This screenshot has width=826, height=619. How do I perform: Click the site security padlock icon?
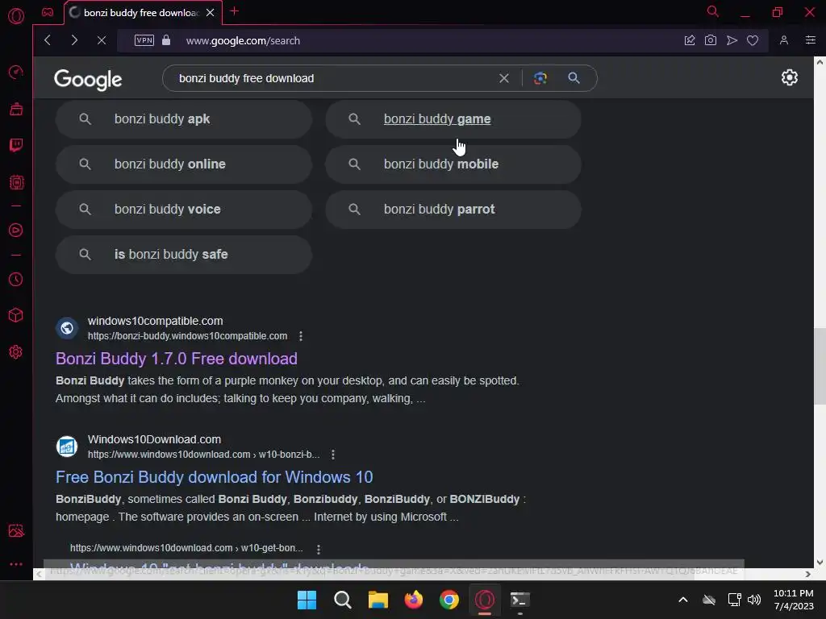click(166, 40)
